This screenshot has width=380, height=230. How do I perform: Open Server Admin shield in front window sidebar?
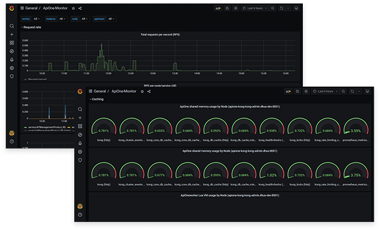[80, 160]
